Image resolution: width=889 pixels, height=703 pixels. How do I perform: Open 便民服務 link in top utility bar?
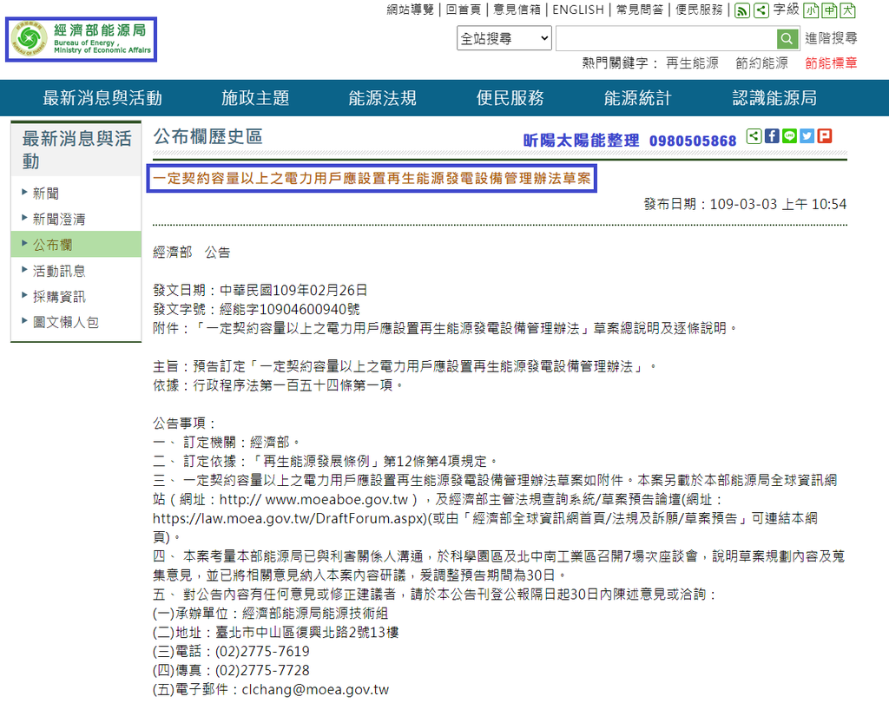699,10
